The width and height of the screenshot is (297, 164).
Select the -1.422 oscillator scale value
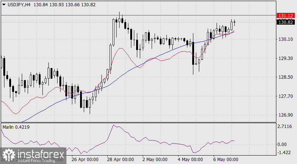[x=284, y=153]
